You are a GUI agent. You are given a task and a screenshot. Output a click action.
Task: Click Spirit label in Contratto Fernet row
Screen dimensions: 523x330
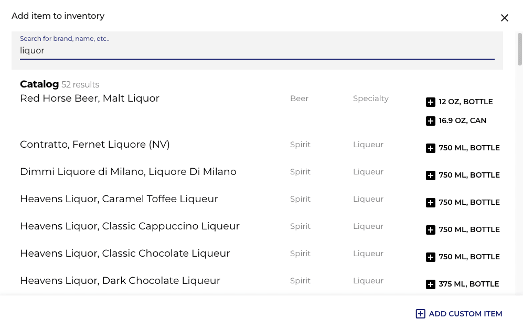click(x=300, y=145)
